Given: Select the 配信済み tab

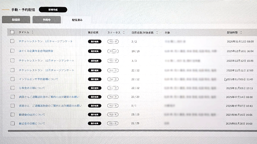Looking at the screenshot, I should click(77, 20).
